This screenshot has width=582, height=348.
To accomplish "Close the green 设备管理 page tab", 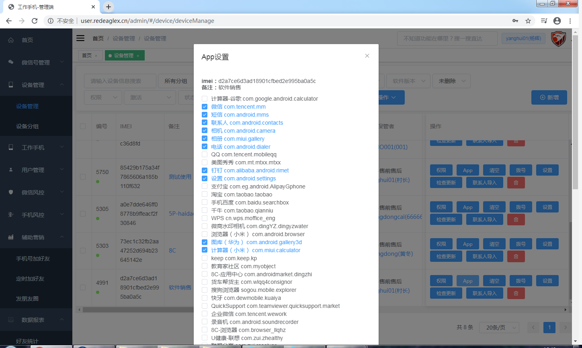I will [x=138, y=56].
